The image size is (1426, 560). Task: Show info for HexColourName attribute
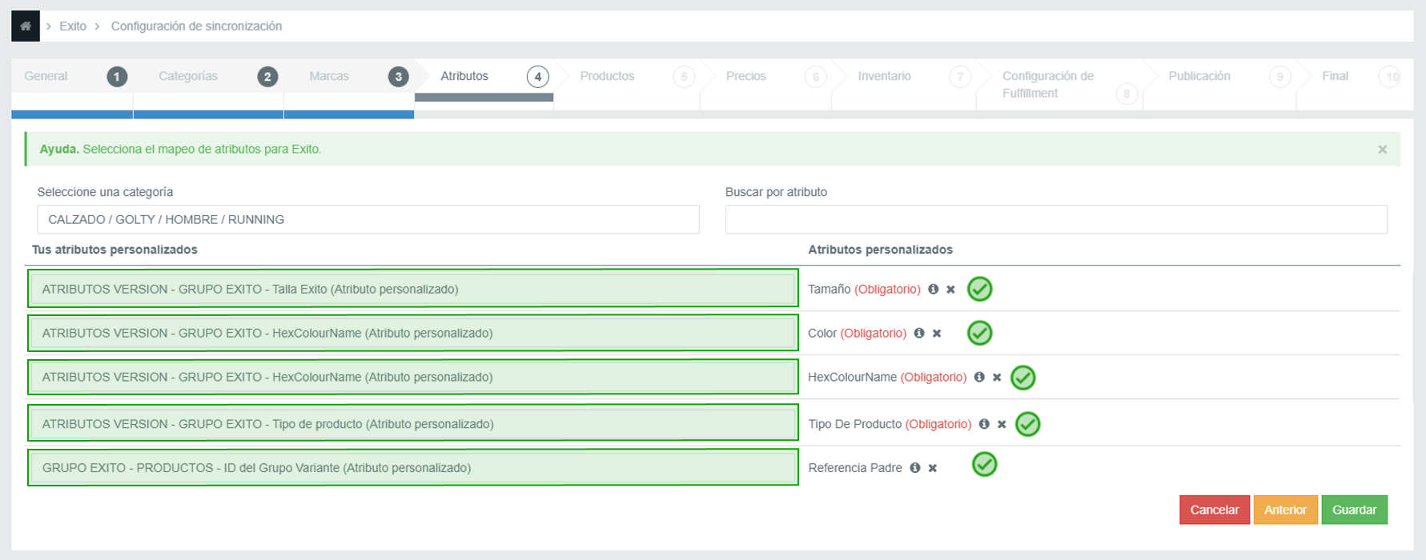coord(979,377)
